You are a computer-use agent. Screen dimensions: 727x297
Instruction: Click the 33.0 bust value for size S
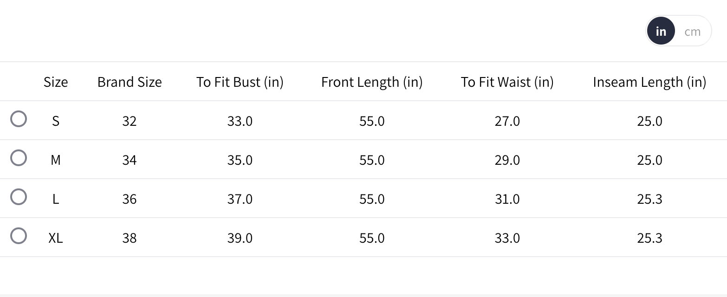pyautogui.click(x=240, y=121)
